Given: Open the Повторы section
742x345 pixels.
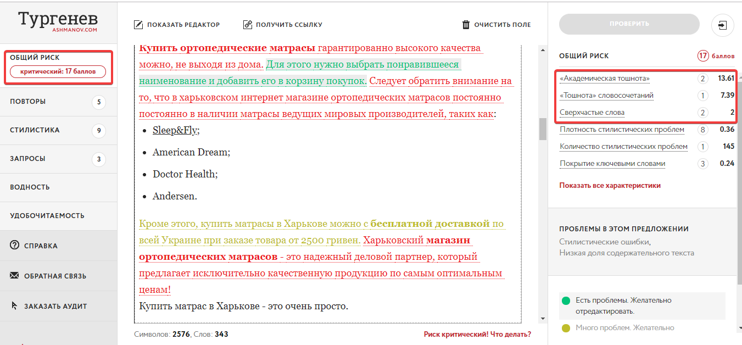Looking at the screenshot, I should (58, 102).
